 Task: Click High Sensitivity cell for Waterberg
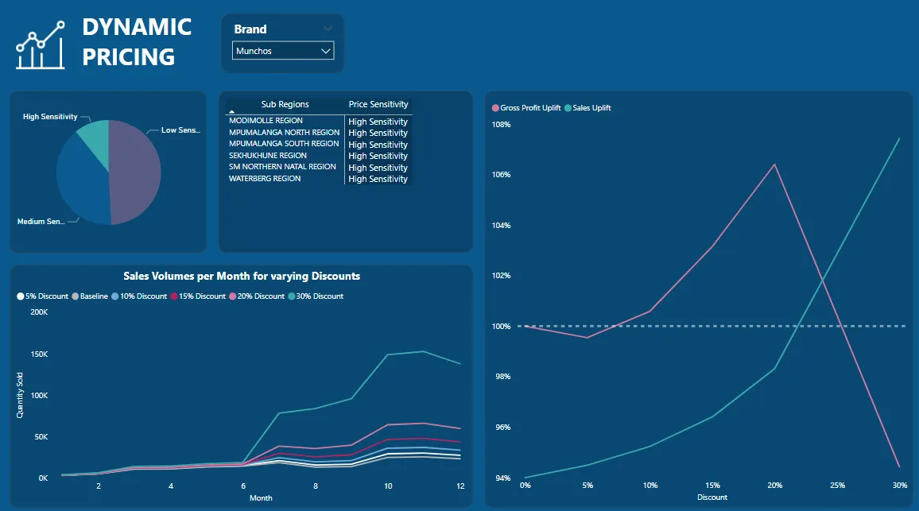coord(378,179)
